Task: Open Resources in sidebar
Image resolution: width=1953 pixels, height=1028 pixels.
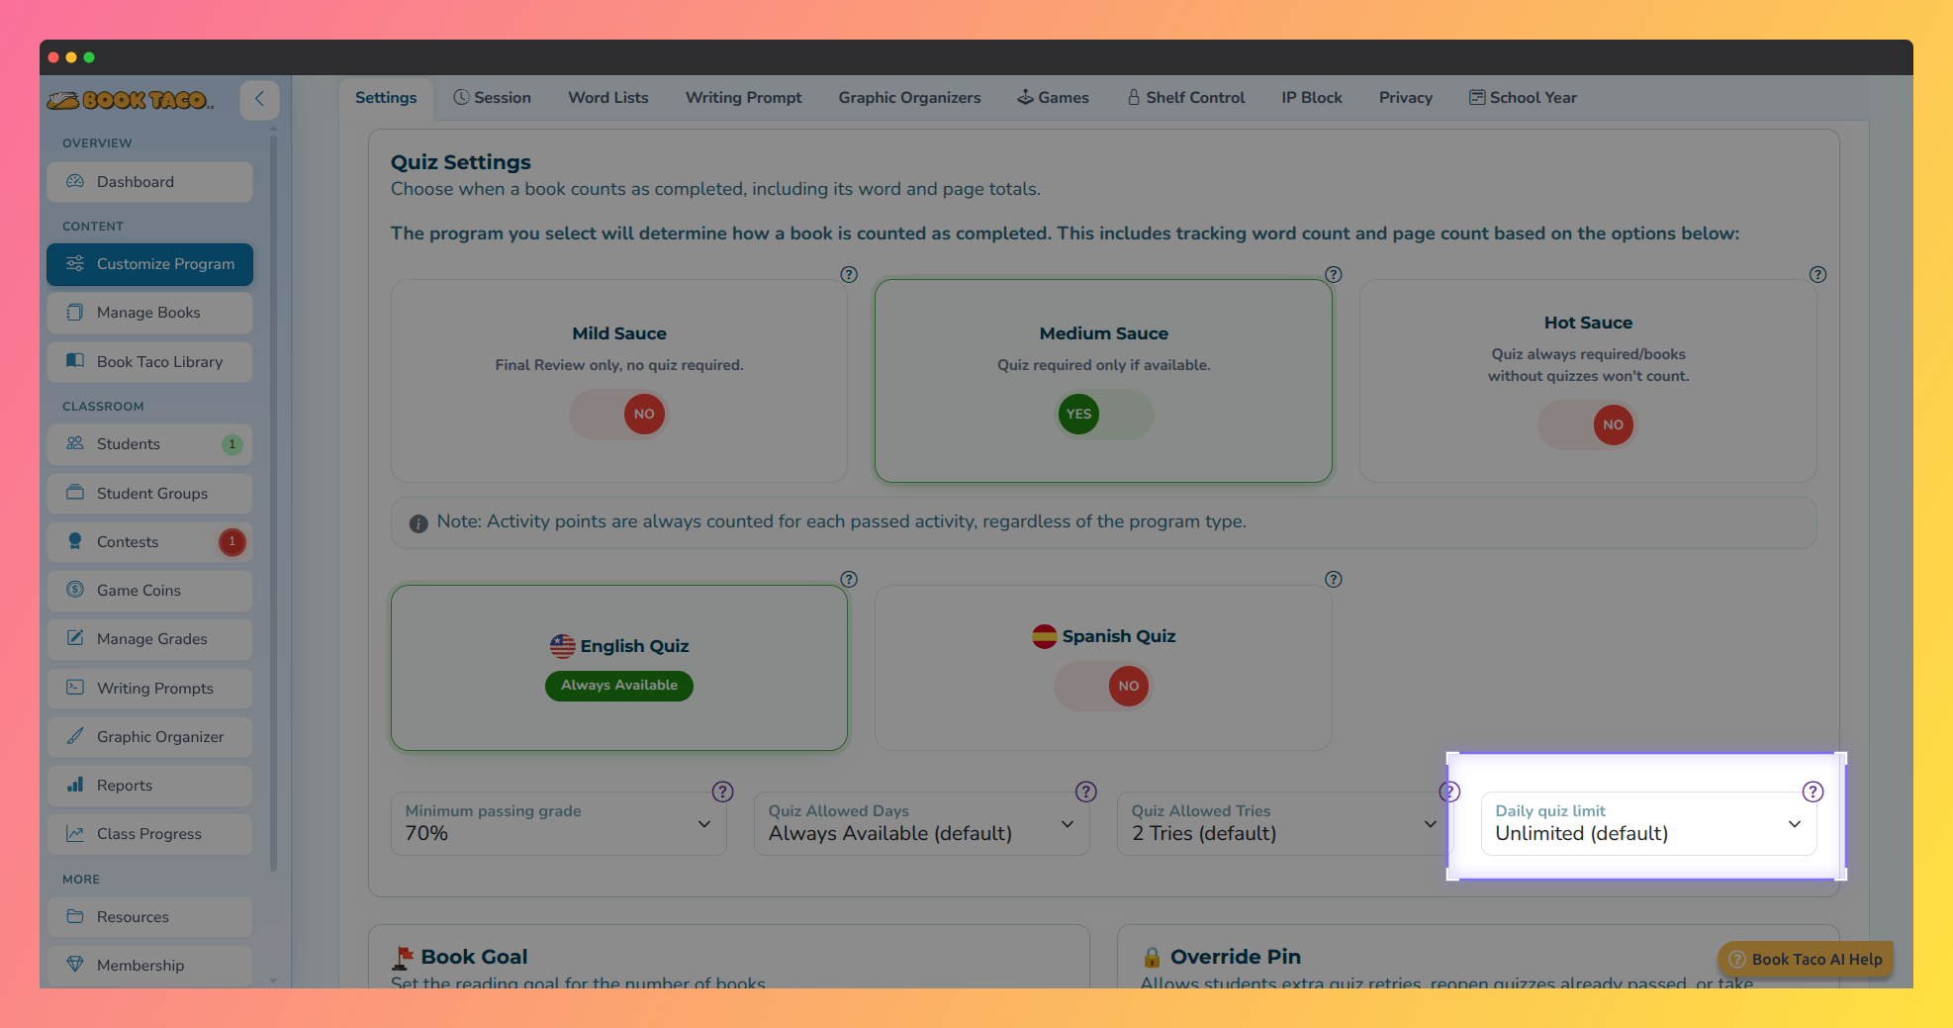Action: (x=149, y=917)
